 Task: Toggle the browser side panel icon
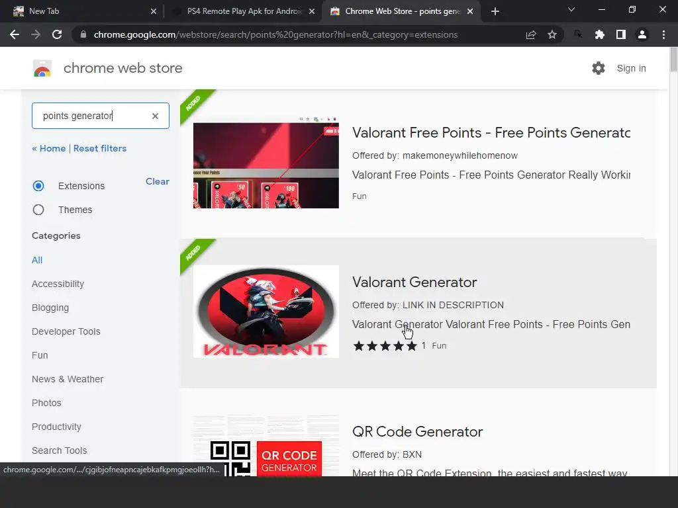coord(621,34)
